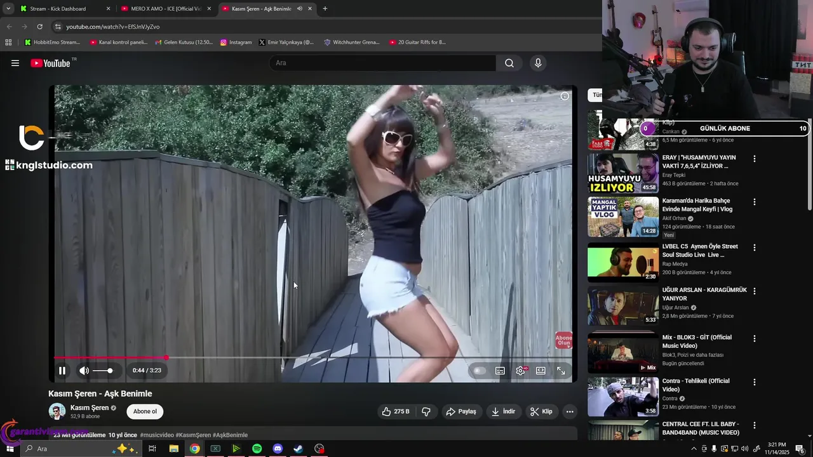This screenshot has height=457, width=813.
Task: Open the HUSAMYUYU IZLIYOR thumbnail
Action: pos(623,173)
